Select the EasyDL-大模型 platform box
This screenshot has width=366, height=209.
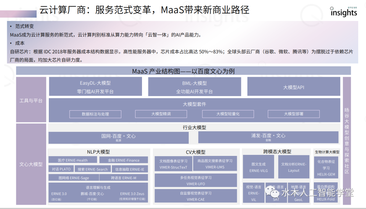[x=95, y=87]
